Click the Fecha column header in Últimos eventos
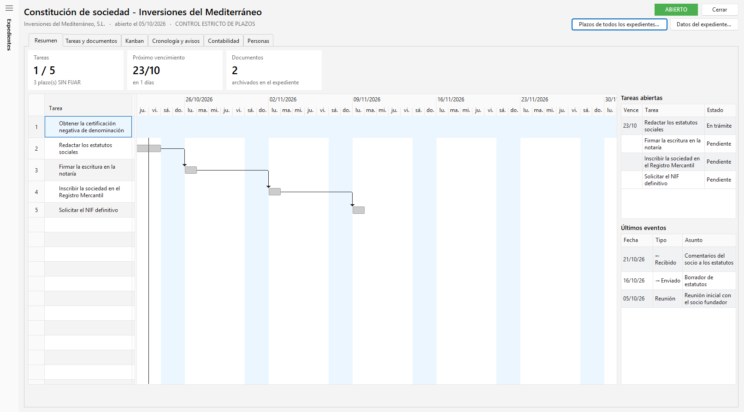Image resolution: width=744 pixels, height=412 pixels. [637, 240]
